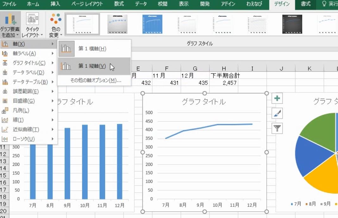Expand the データラベル(D) submenu

(x=29, y=72)
